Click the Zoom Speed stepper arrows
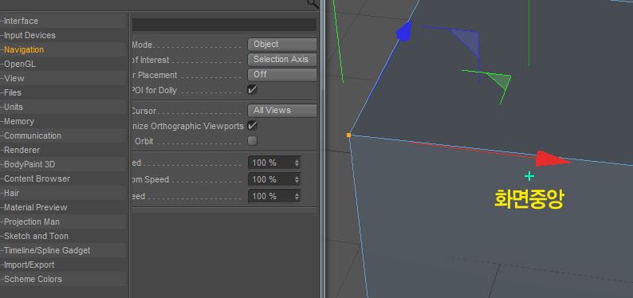This screenshot has width=633, height=298. [x=297, y=179]
